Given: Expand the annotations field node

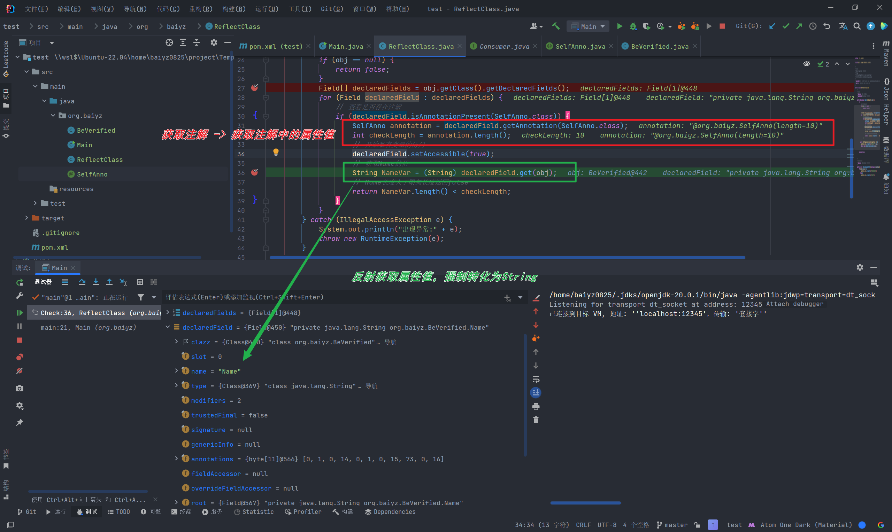Looking at the screenshot, I should point(176,459).
